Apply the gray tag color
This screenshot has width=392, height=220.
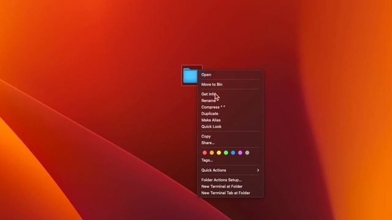click(247, 153)
